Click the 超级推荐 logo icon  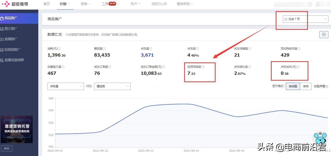[x=5, y=4]
